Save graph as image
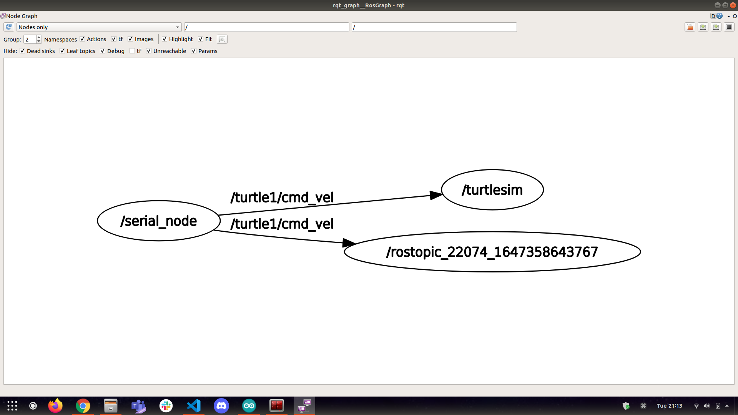 [x=729, y=27]
